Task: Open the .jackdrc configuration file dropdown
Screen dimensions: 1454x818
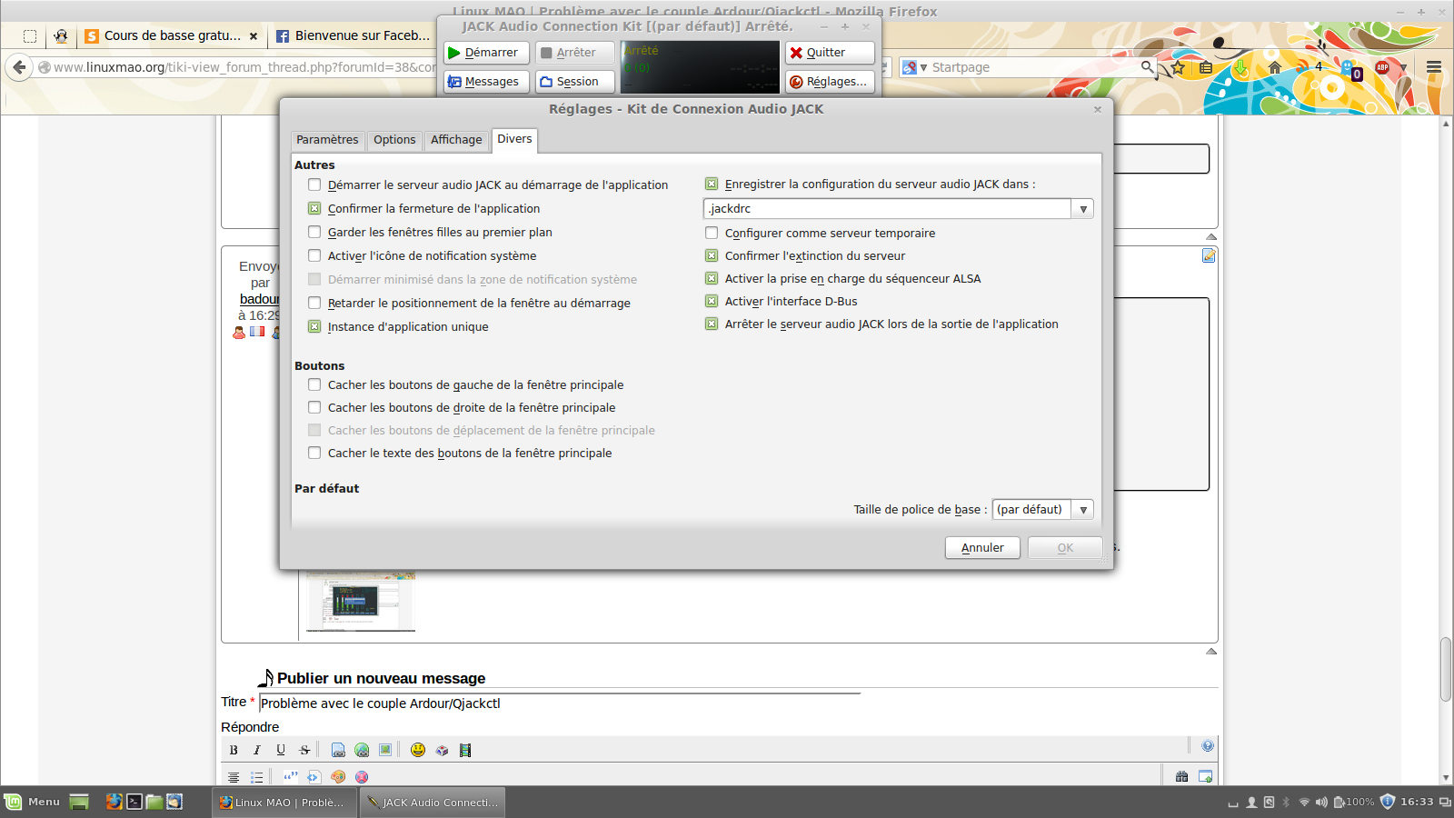Action: 1083,209
